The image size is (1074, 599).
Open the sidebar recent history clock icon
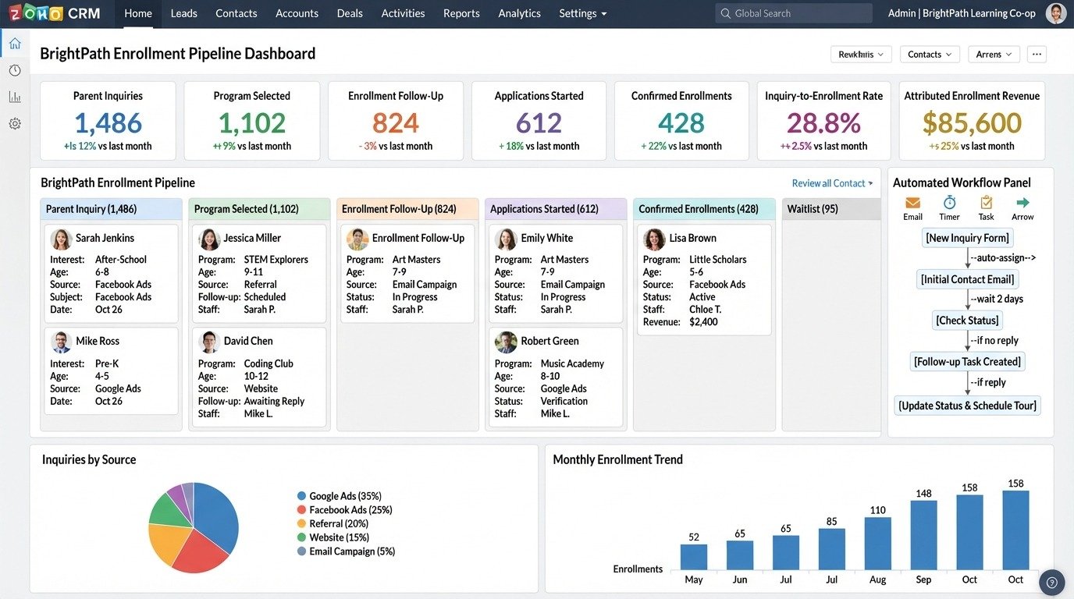click(x=15, y=70)
